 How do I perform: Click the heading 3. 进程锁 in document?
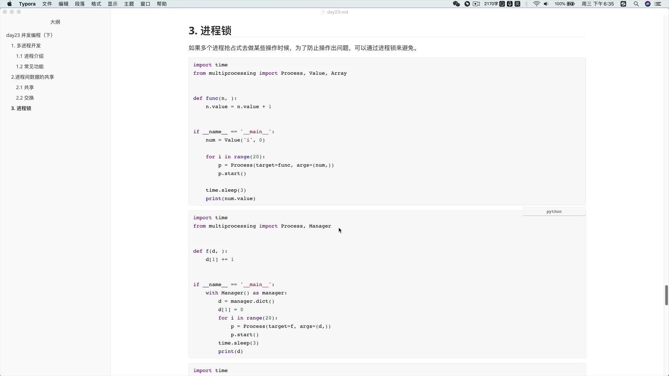[210, 31]
